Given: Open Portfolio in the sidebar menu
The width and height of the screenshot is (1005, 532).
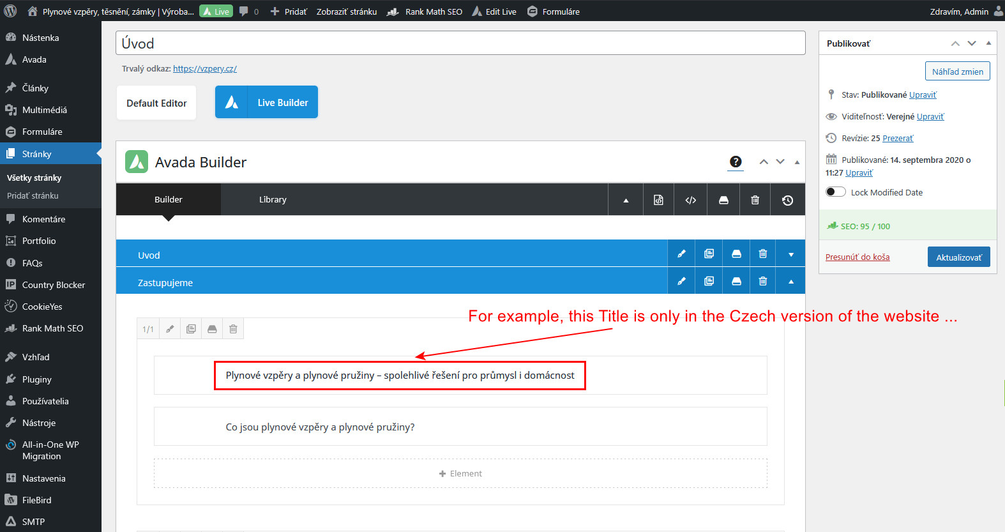Looking at the screenshot, I should (x=50, y=241).
